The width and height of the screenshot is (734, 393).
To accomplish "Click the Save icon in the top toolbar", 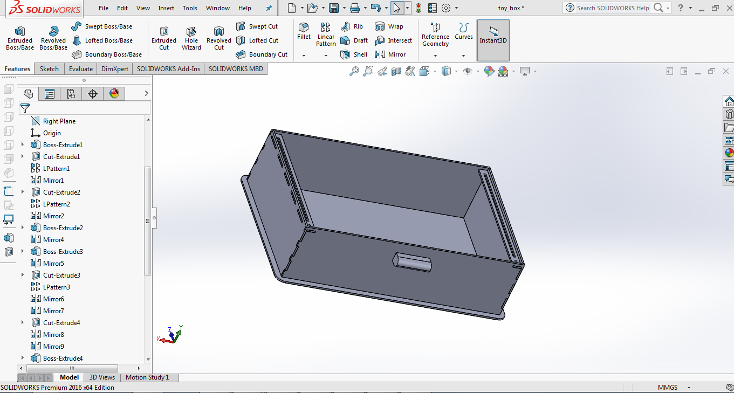I will tap(334, 8).
